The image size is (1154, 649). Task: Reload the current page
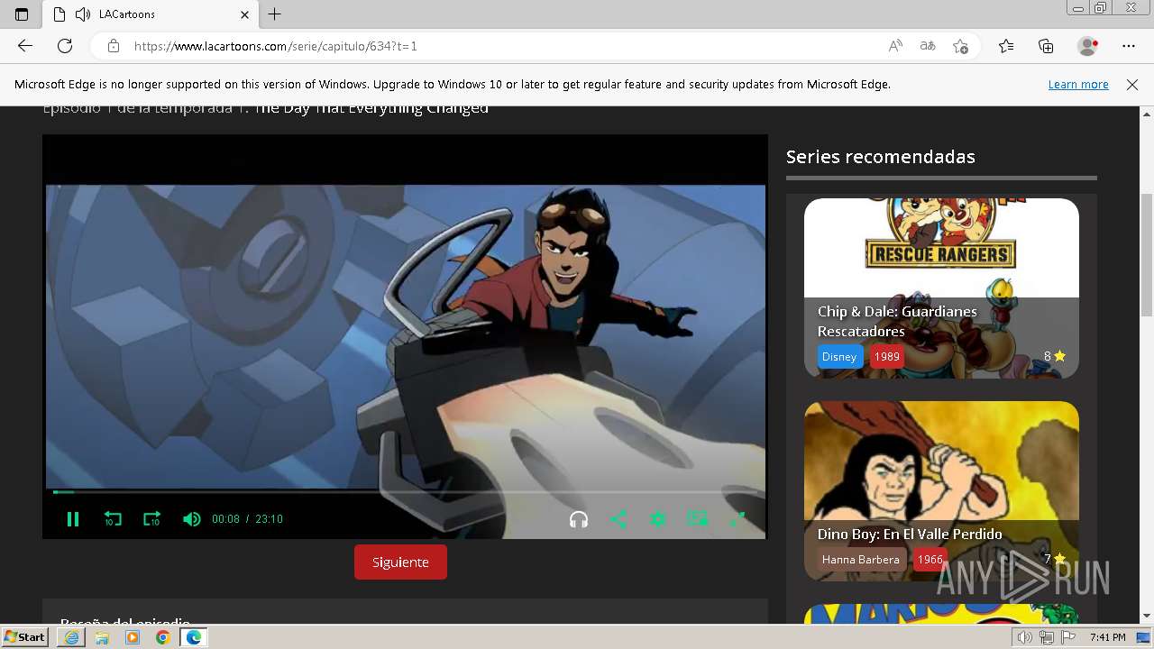point(65,46)
